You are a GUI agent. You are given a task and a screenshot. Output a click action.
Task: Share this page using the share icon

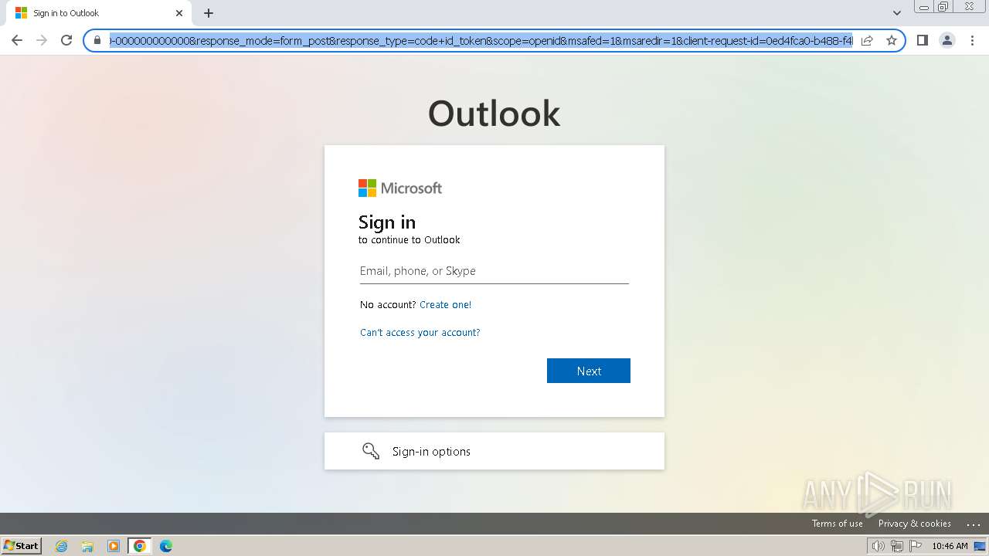867,40
